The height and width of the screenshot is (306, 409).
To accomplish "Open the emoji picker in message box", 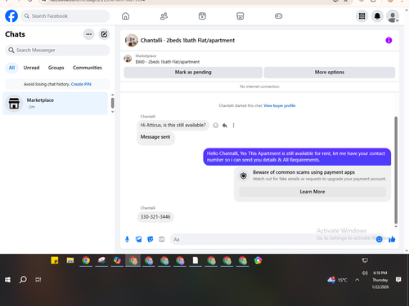I will [379, 239].
